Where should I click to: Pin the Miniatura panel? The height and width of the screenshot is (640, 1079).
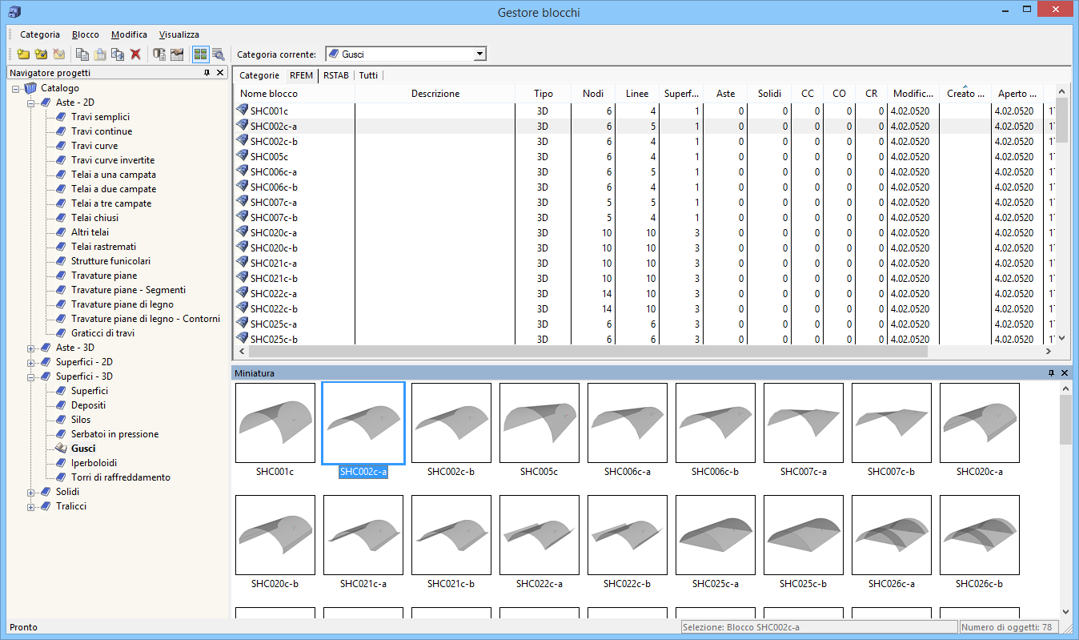coord(1052,372)
